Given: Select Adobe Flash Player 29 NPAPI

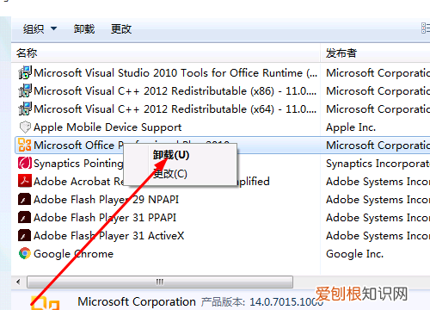Looking at the screenshot, I should coord(106,200).
